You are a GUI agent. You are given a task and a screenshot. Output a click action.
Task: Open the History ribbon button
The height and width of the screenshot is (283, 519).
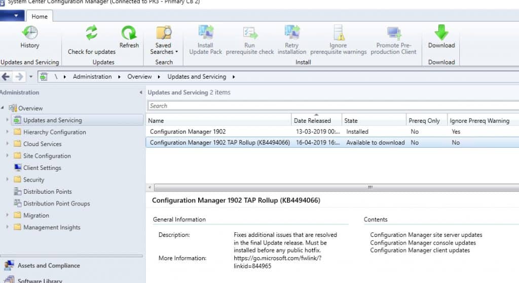click(30, 37)
